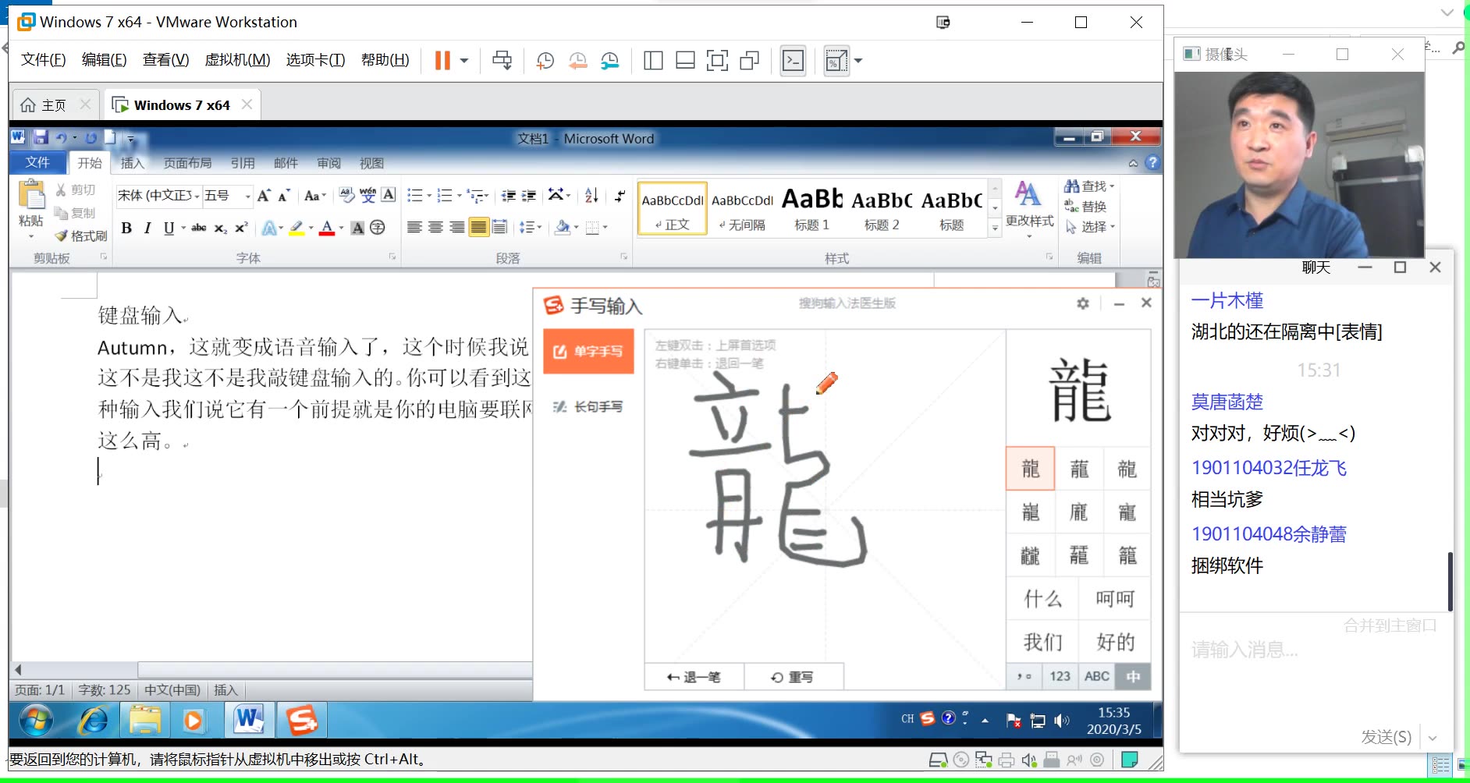Click the pause VM icon in VMware toolbar
This screenshot has height=783, width=1470.
[441, 60]
